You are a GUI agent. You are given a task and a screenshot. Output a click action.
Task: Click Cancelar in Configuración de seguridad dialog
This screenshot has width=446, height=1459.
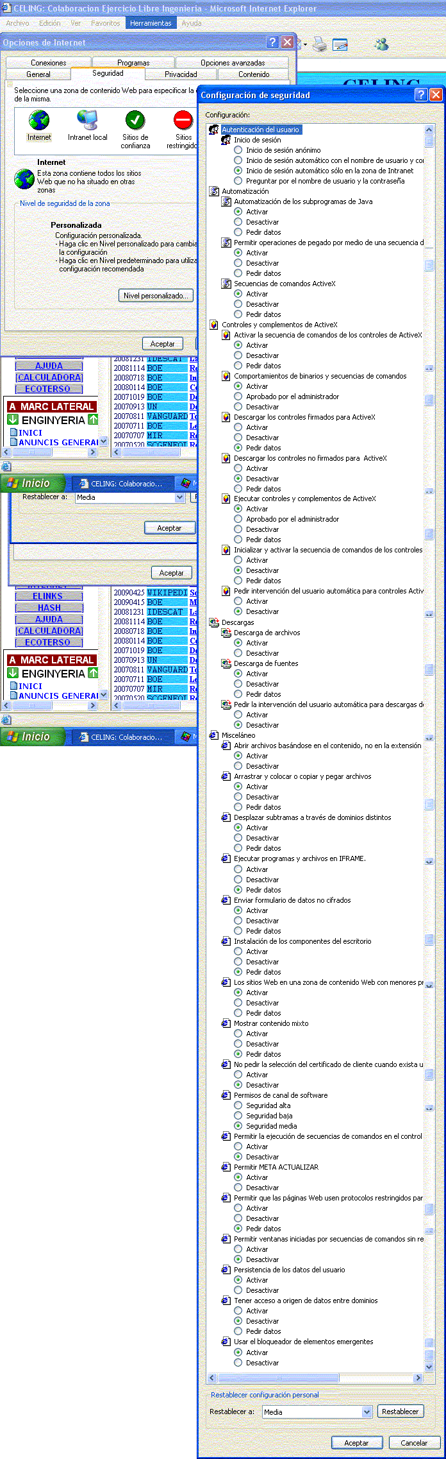click(x=414, y=1442)
